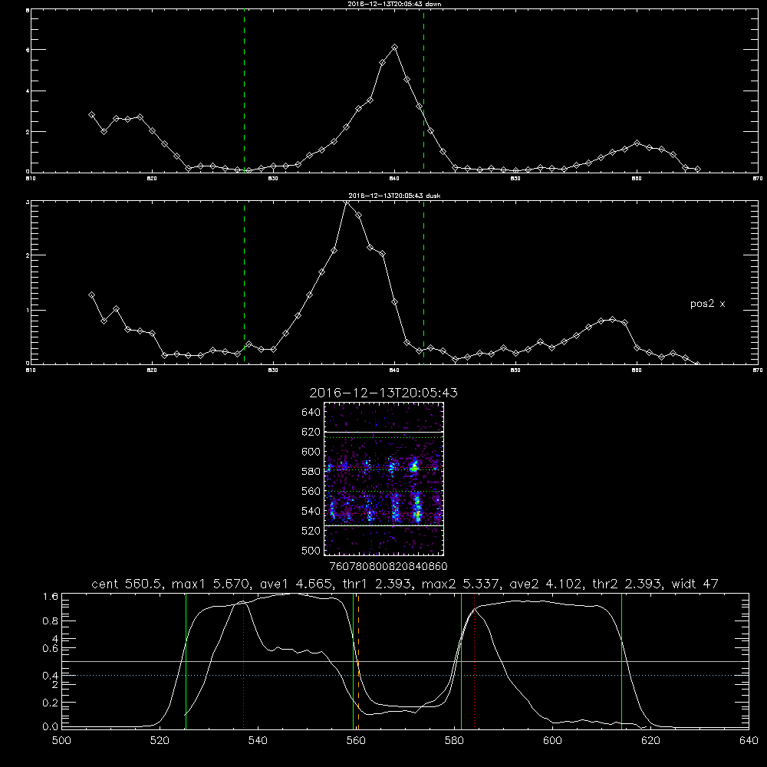Viewport: 767px width, 767px height.
Task: Click the red dotted line near 584 in bottom plot
Action: 475,661
